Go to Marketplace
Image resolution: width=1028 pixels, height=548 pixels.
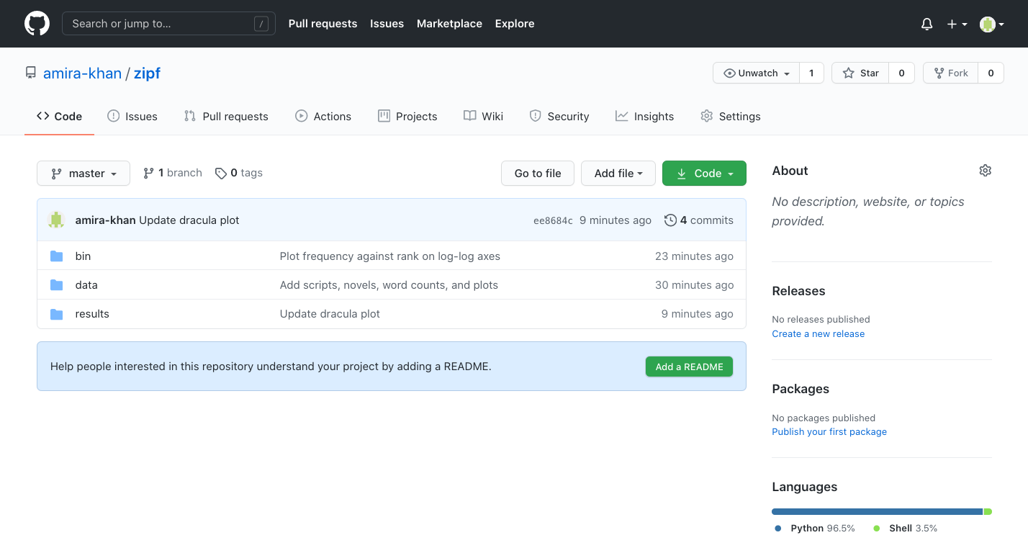[x=449, y=24]
